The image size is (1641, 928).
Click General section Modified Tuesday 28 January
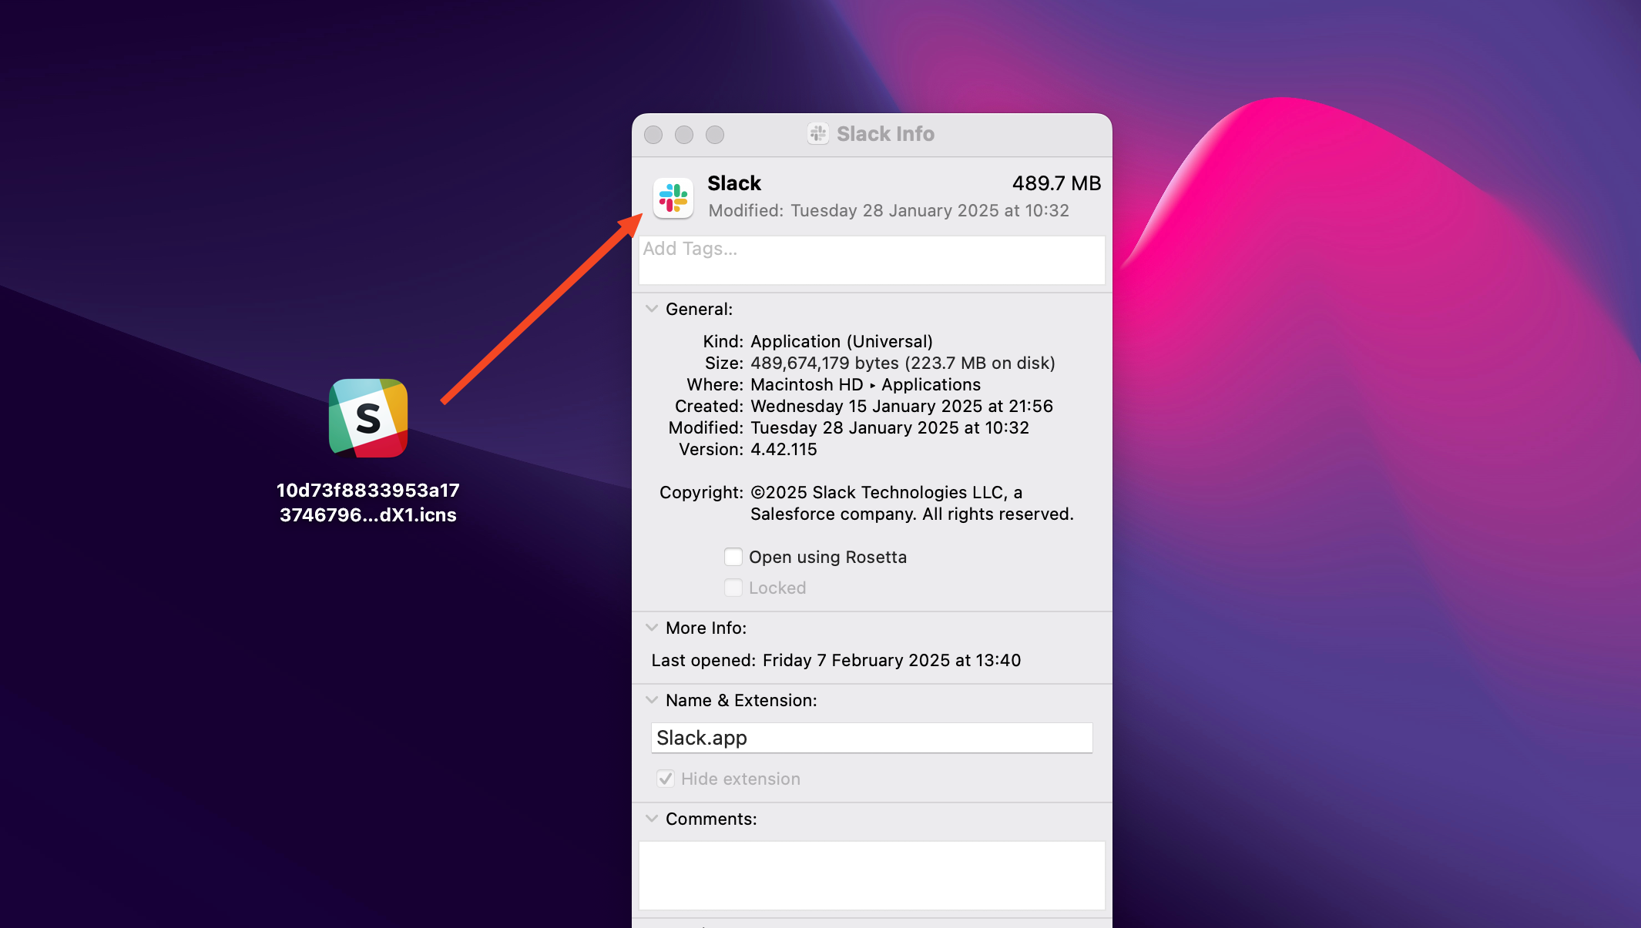[890, 427]
